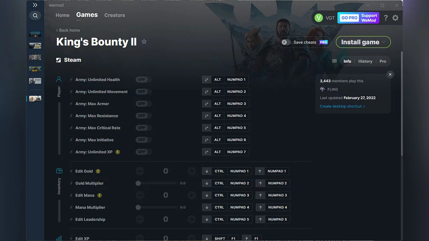Image resolution: width=429 pixels, height=241 pixels.
Task: Switch to the Info tab
Action: pos(347,61)
